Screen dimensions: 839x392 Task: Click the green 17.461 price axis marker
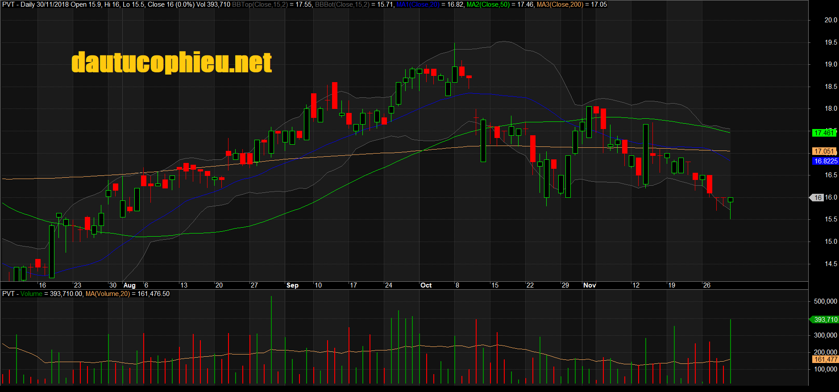(824, 133)
